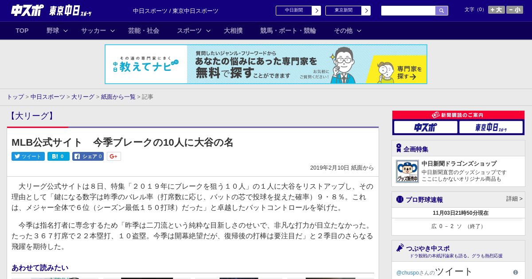Image resolution: width=532 pixels, height=279 pixels.
Task: Share article with Twitter ツイート button
Action: (28, 156)
